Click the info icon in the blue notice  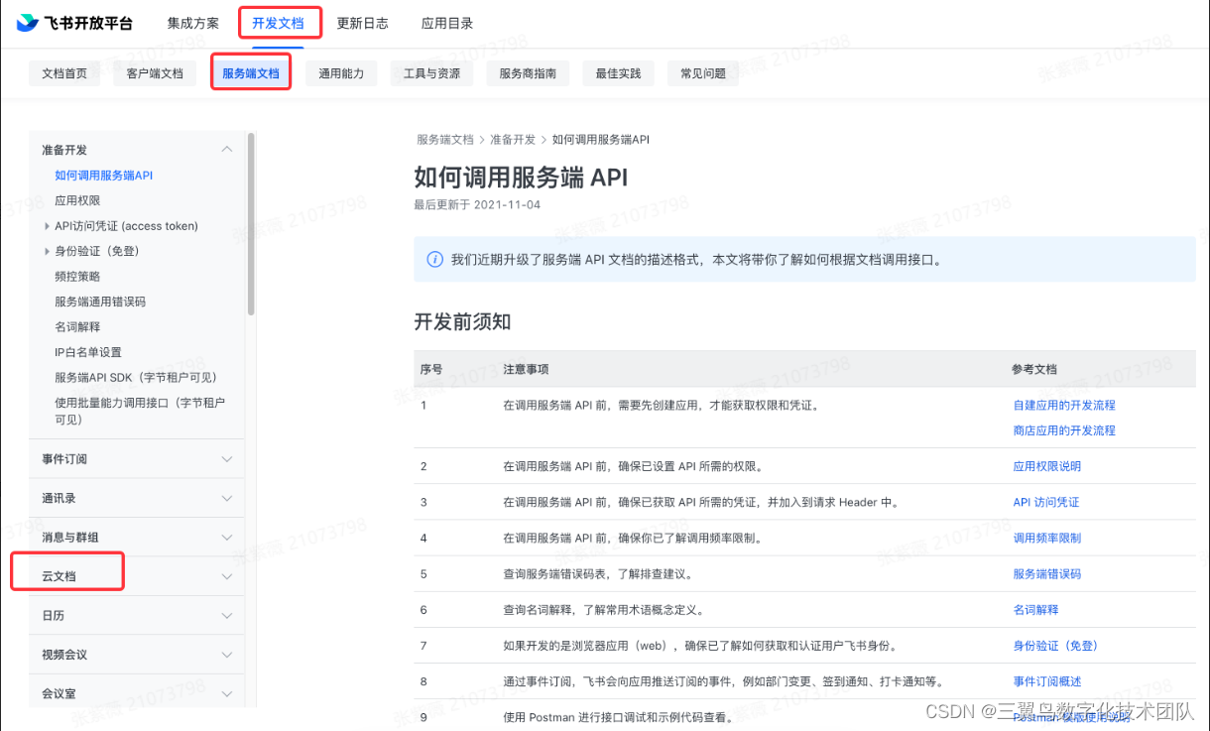point(434,260)
